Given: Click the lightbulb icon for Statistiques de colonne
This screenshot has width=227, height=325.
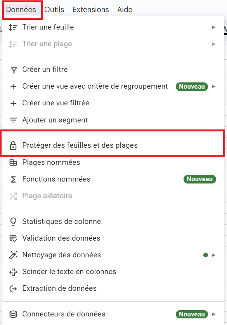Looking at the screenshot, I should pyautogui.click(x=13, y=222).
